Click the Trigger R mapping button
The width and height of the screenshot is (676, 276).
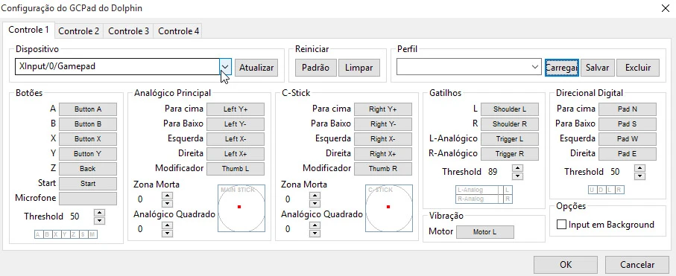[510, 154]
